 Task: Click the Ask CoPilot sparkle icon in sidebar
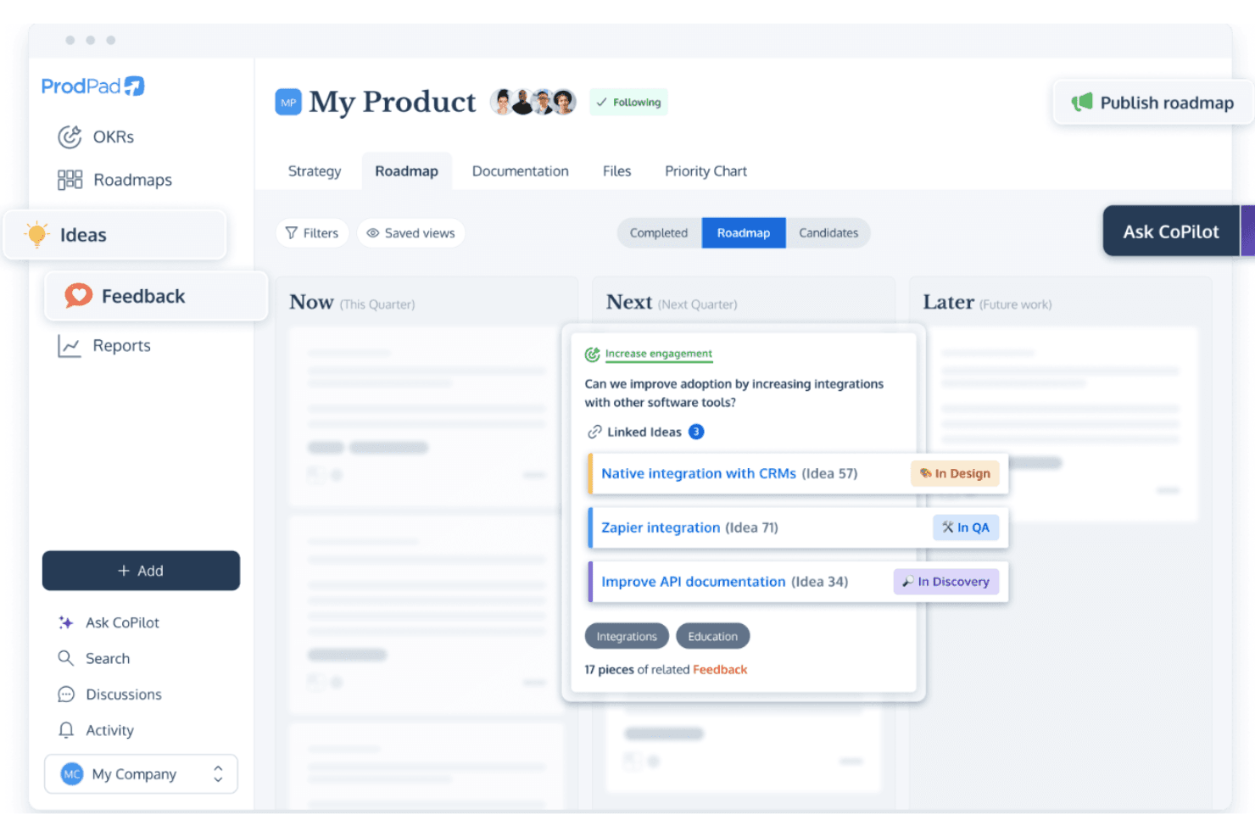65,622
